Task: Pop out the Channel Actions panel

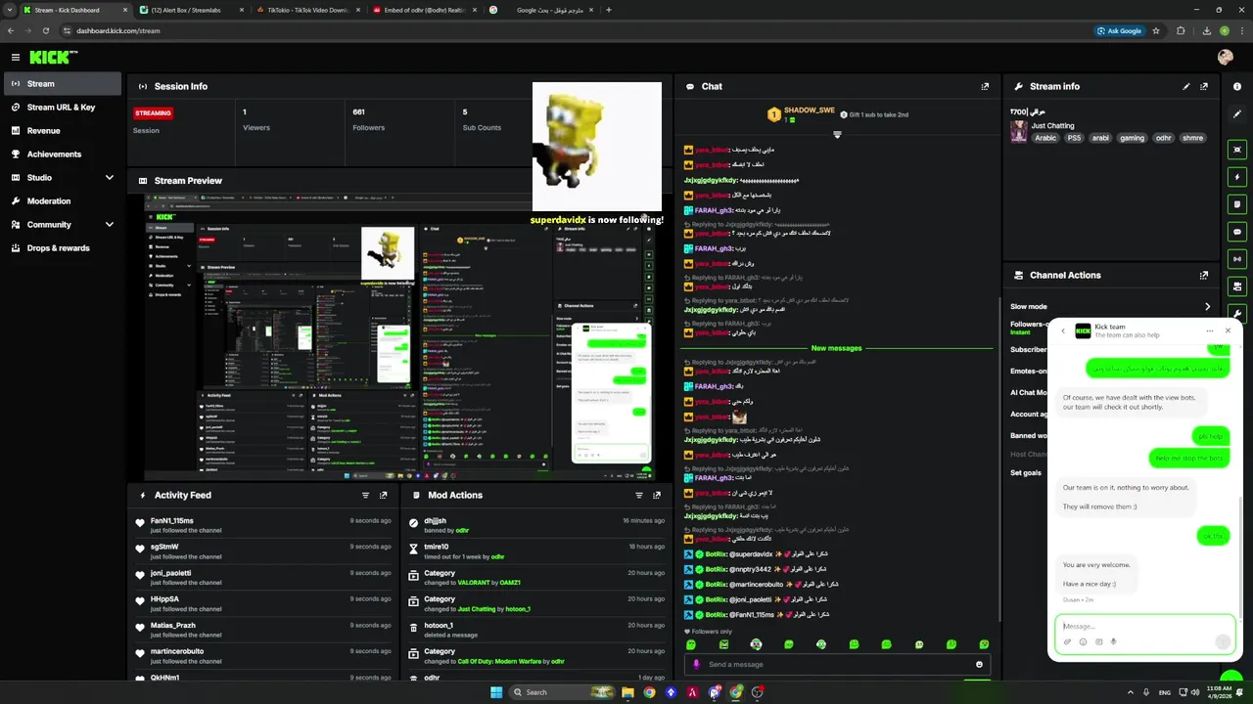Action: (x=1204, y=275)
